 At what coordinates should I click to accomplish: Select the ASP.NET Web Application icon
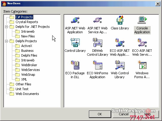click(75, 20)
